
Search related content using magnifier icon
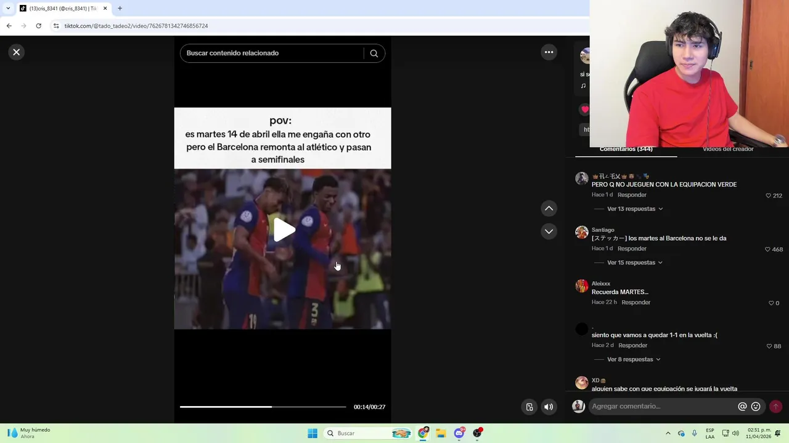[x=374, y=54]
